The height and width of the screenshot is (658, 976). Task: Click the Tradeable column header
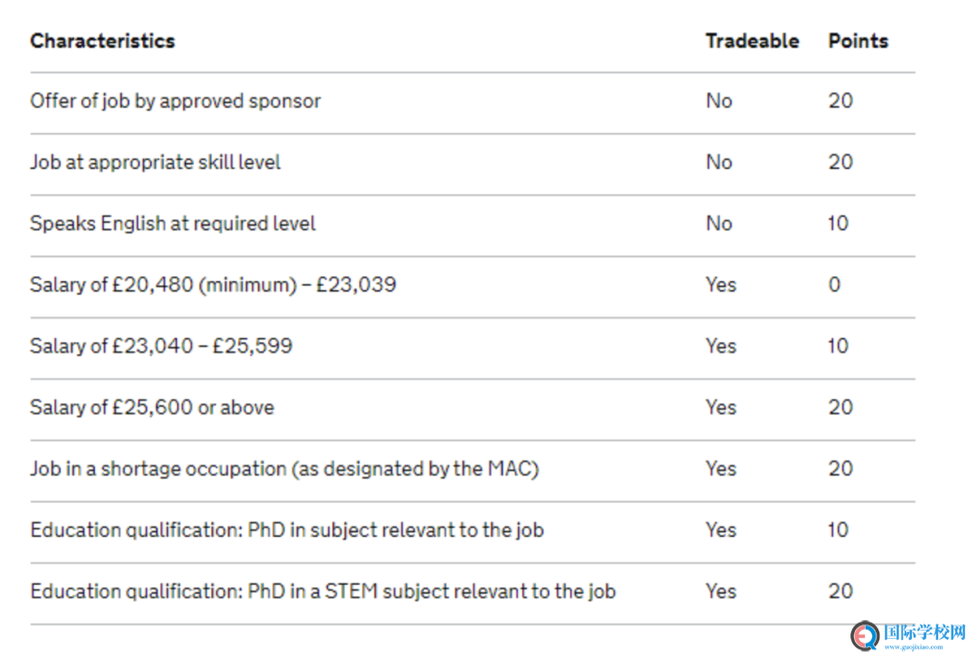pos(752,41)
